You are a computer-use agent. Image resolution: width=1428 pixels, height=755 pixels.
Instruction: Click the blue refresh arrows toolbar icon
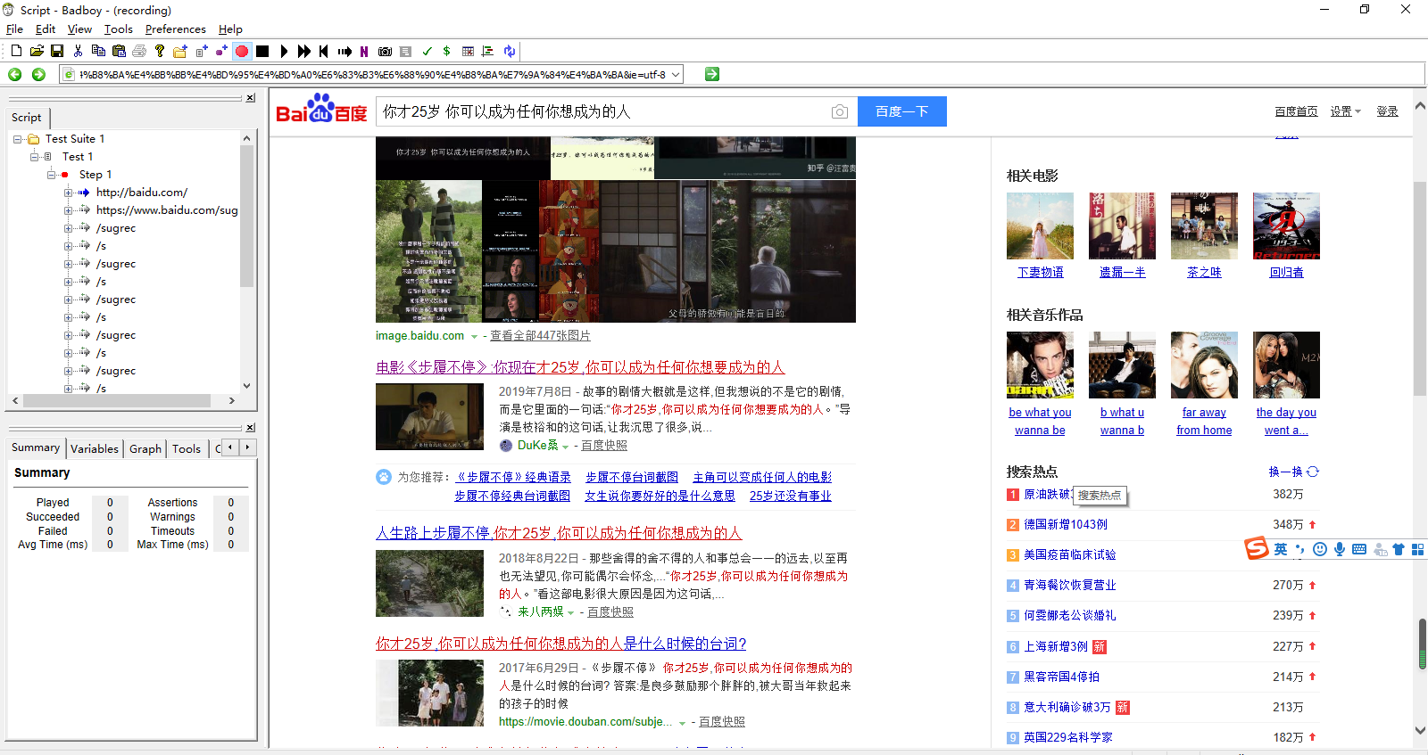[x=509, y=51]
